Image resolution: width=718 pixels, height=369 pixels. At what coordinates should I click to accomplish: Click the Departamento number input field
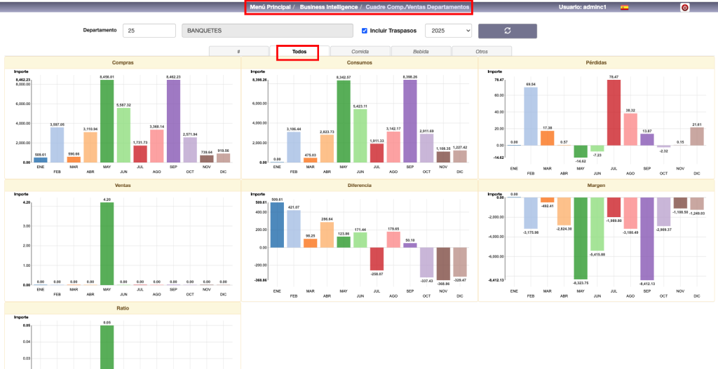click(149, 31)
